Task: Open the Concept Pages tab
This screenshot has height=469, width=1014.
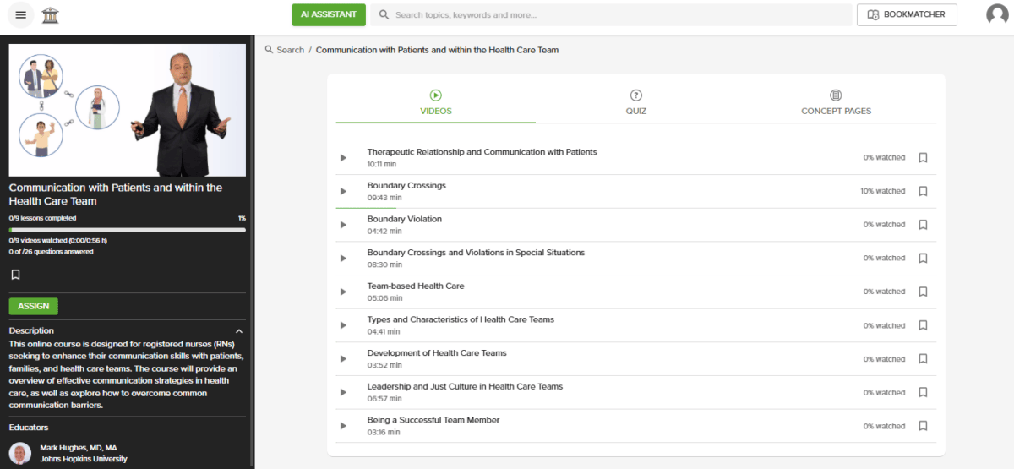Action: (x=836, y=102)
